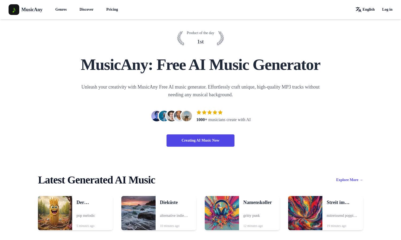Screen dimensions: 401x240
Task: Click the five-star rating icons
Action: [210, 113]
